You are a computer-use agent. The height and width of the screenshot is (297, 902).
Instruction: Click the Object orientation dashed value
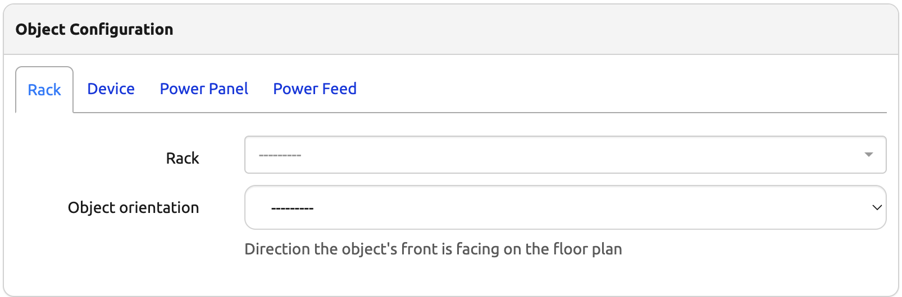tap(292, 208)
